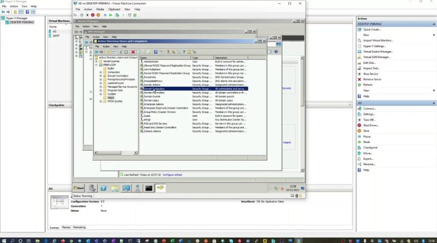The height and width of the screenshot is (243, 437).
Task: Click the guest Start button
Action: click(79, 188)
